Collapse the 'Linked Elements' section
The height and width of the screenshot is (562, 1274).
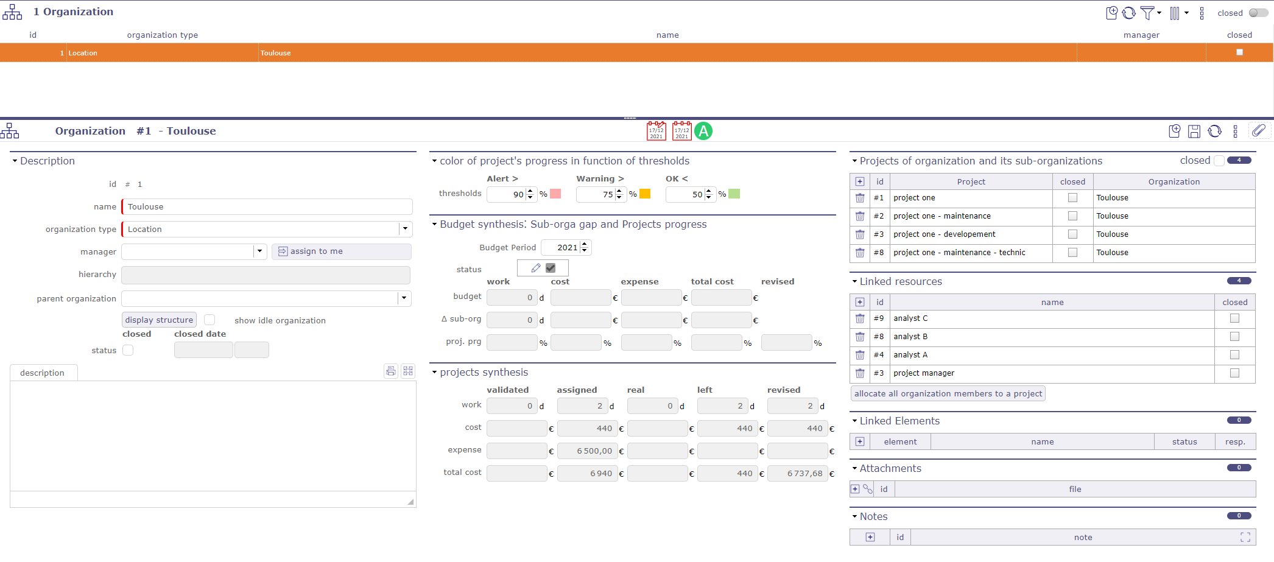click(854, 421)
